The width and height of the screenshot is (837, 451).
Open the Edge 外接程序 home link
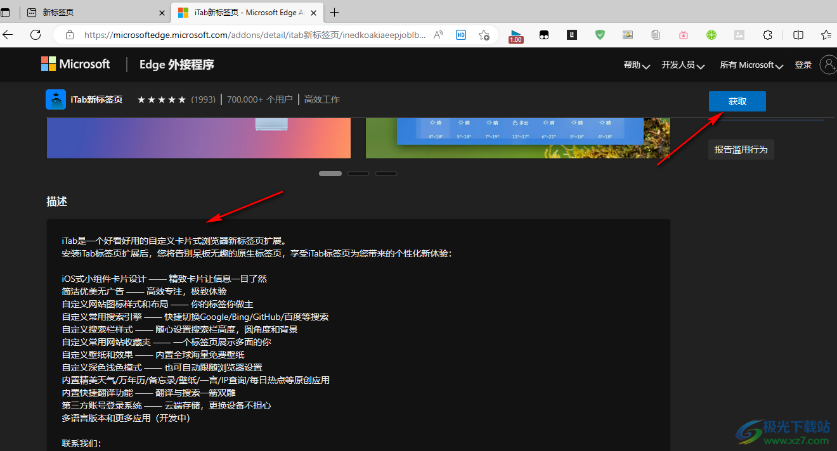coord(177,64)
